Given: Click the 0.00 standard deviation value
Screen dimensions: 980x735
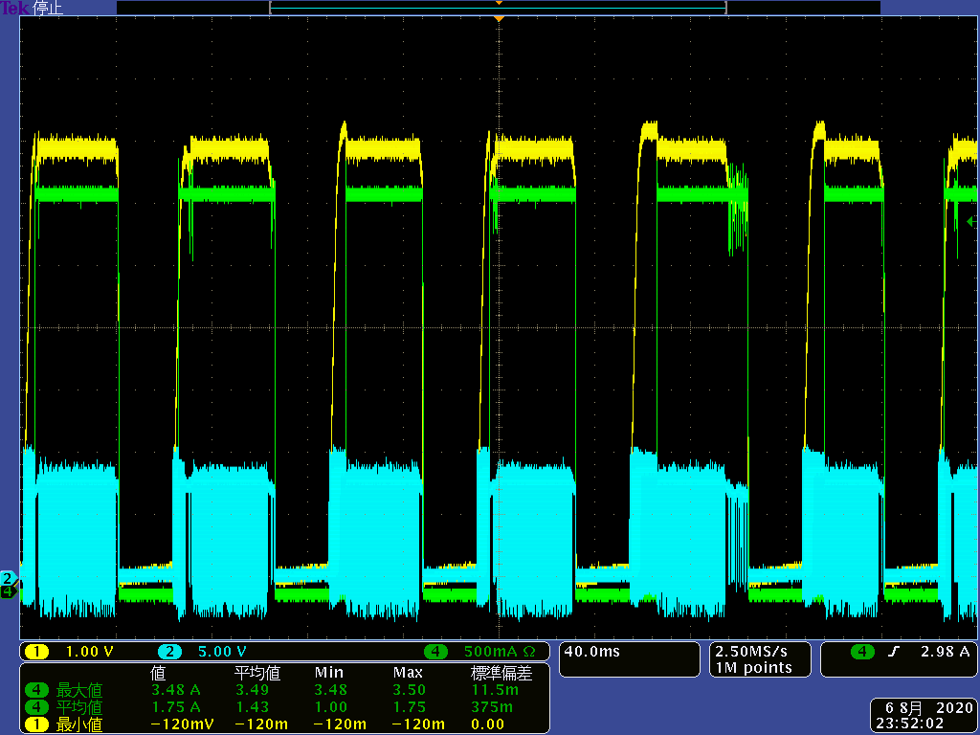Looking at the screenshot, I should coord(487,724).
